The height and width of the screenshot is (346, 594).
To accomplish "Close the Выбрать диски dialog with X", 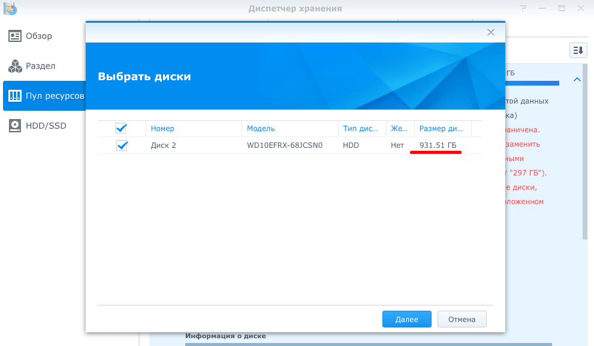I will click(490, 32).
